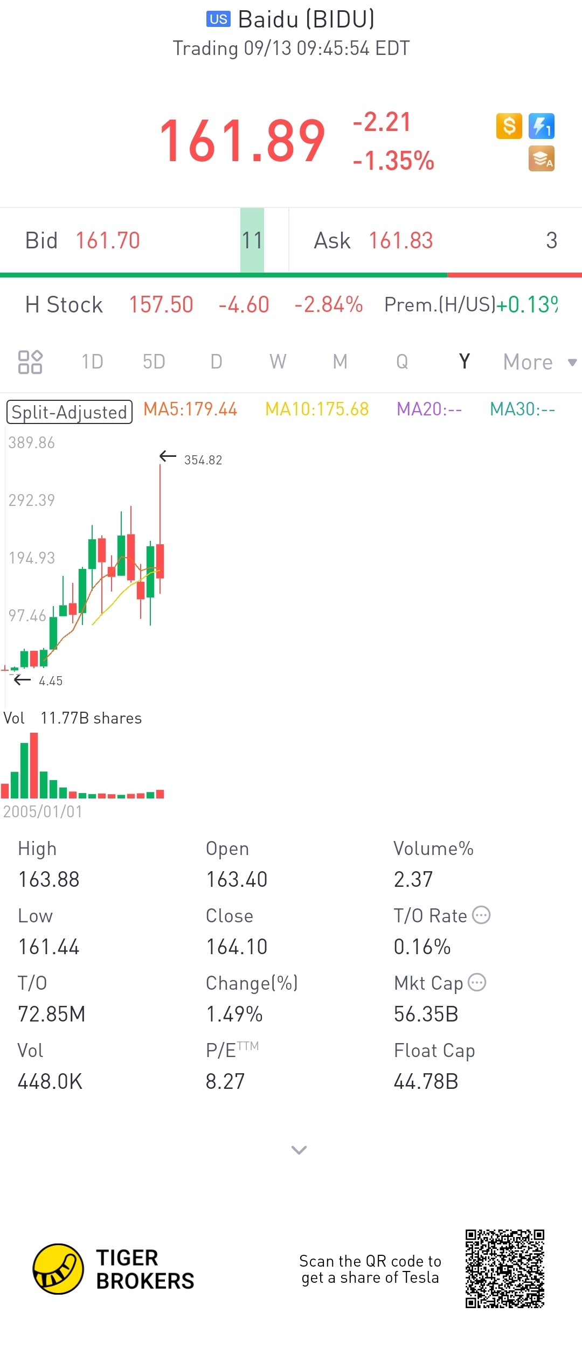This screenshot has width=582, height=1362.
Task: Tap the Close value 164.10
Action: pyautogui.click(x=237, y=947)
